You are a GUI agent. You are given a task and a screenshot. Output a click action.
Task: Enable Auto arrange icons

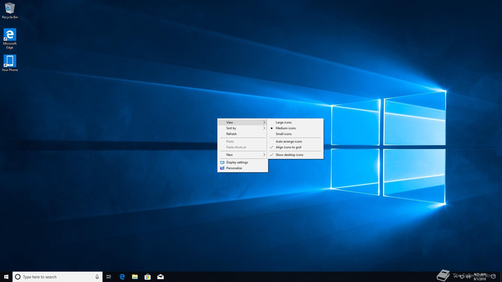tap(289, 142)
